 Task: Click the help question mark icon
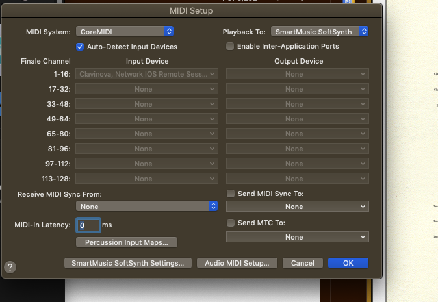10,267
